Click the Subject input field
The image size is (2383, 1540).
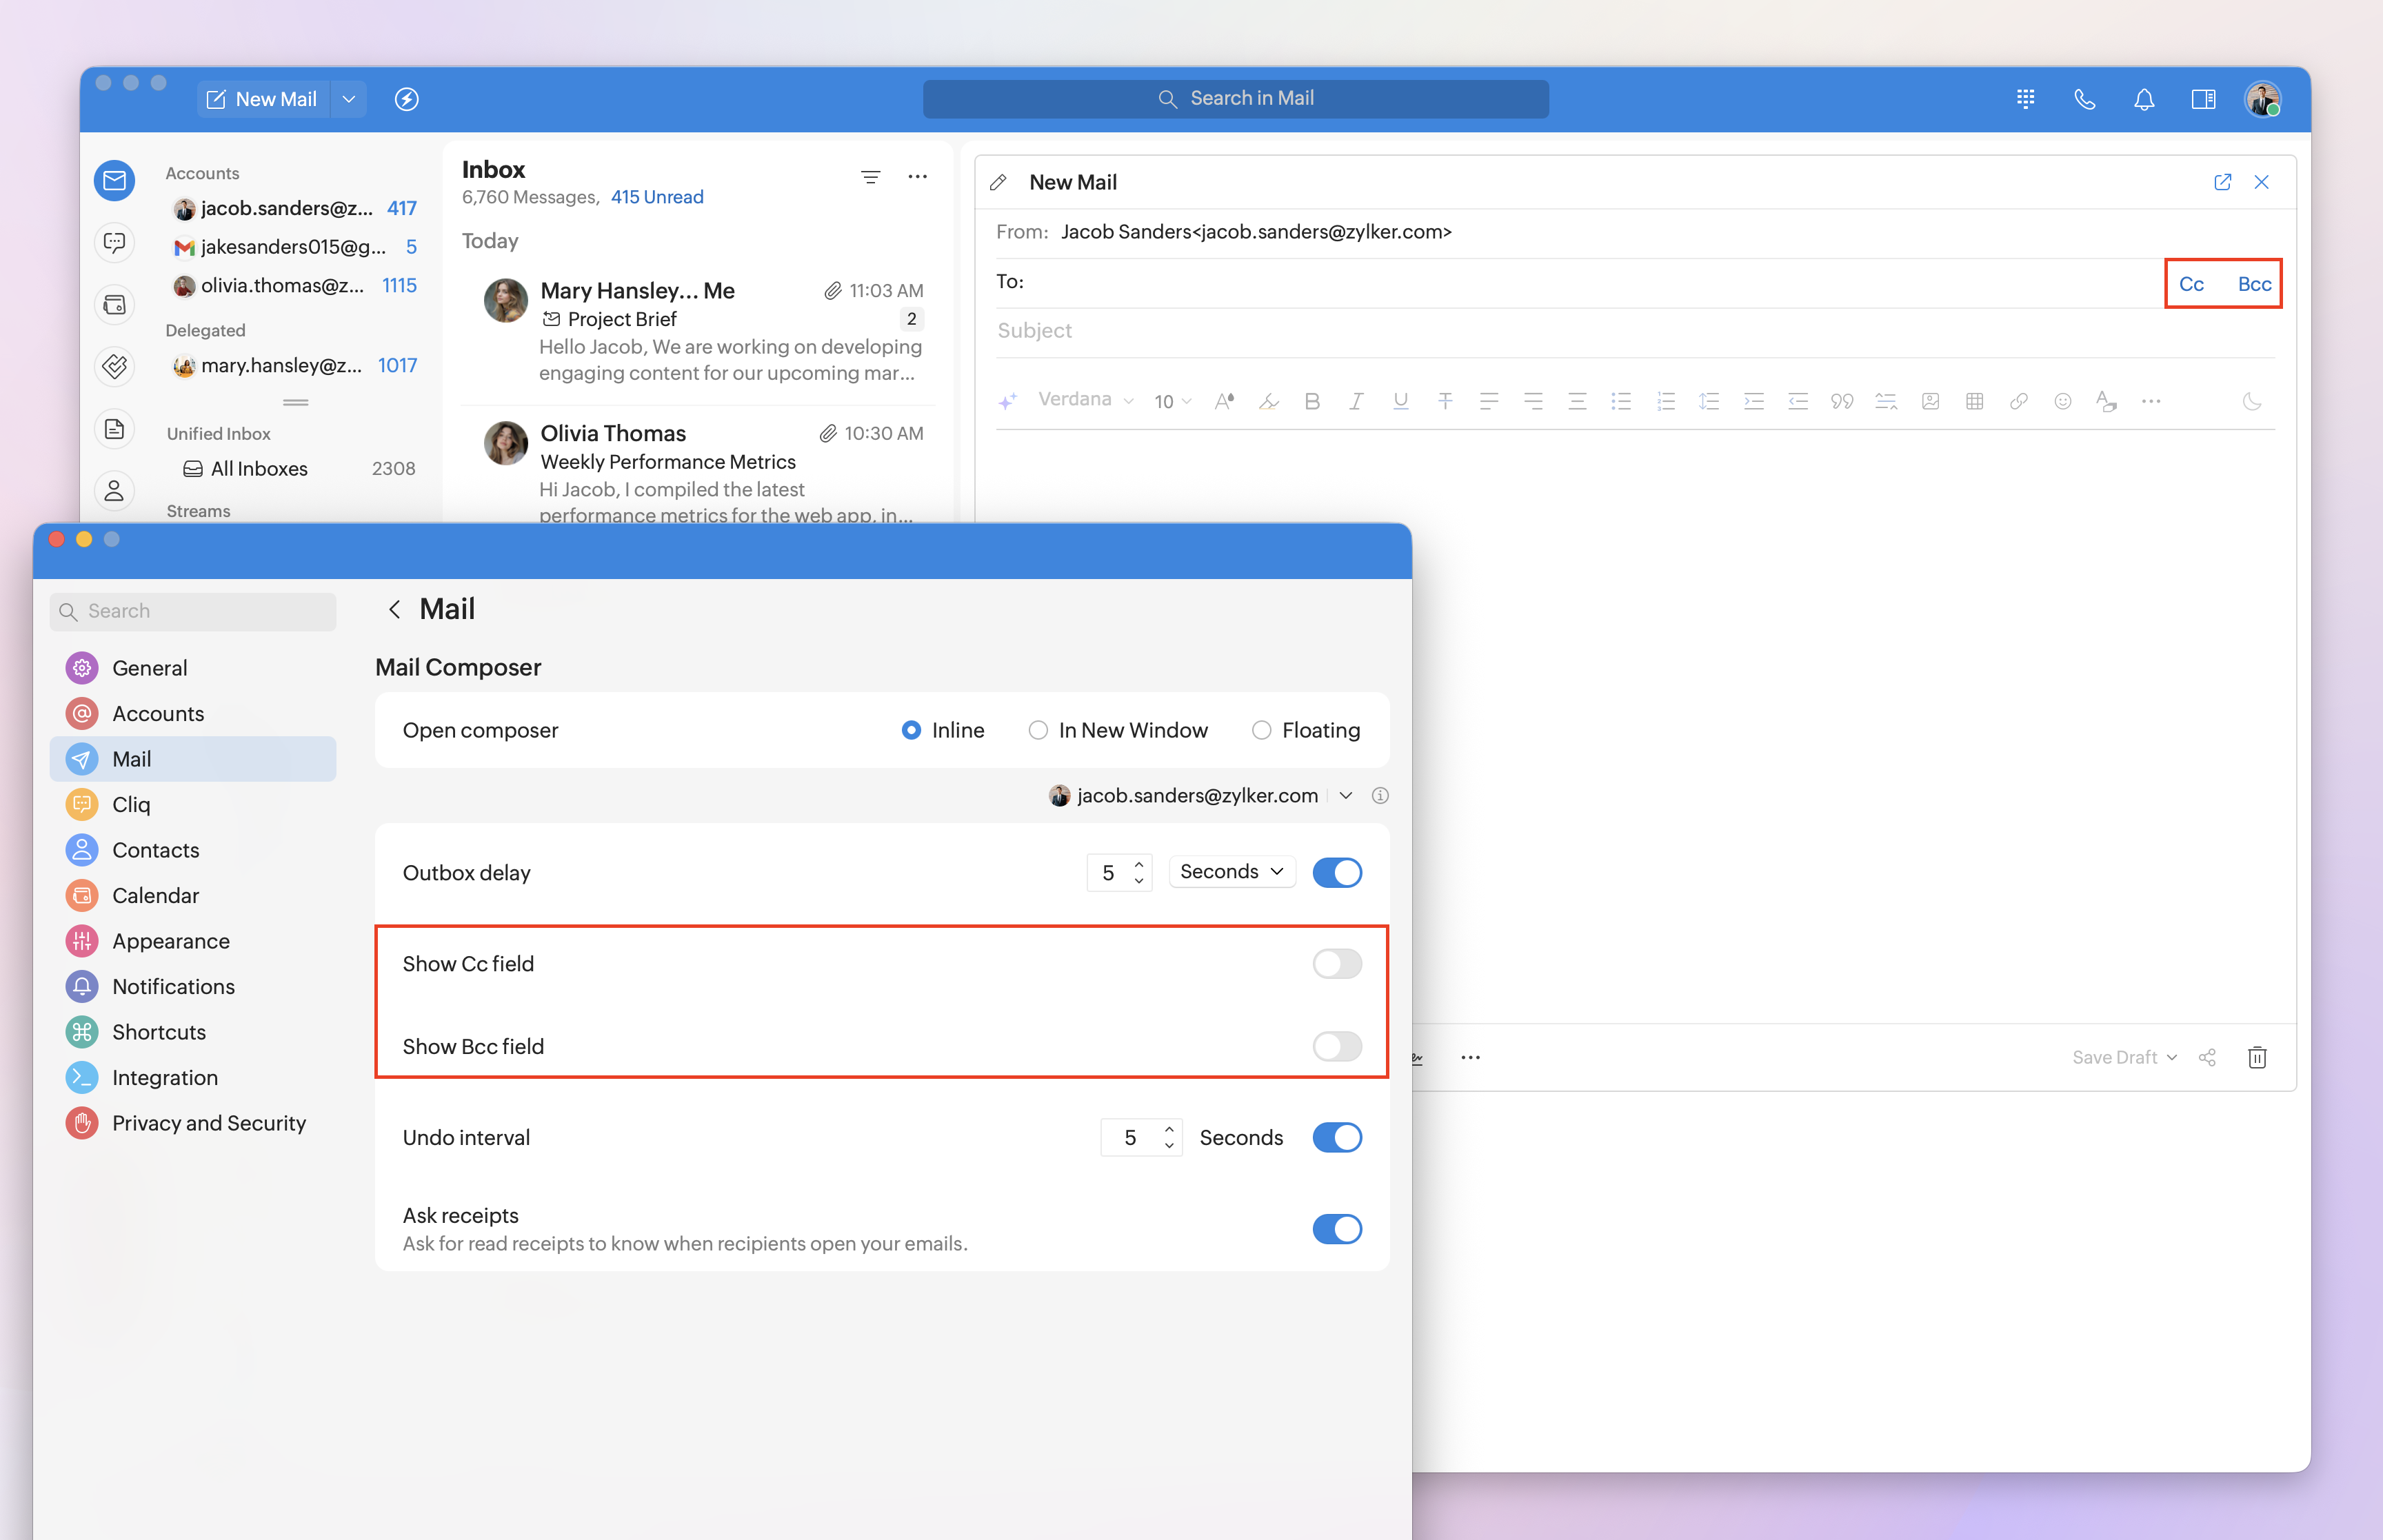pyautogui.click(x=1600, y=331)
